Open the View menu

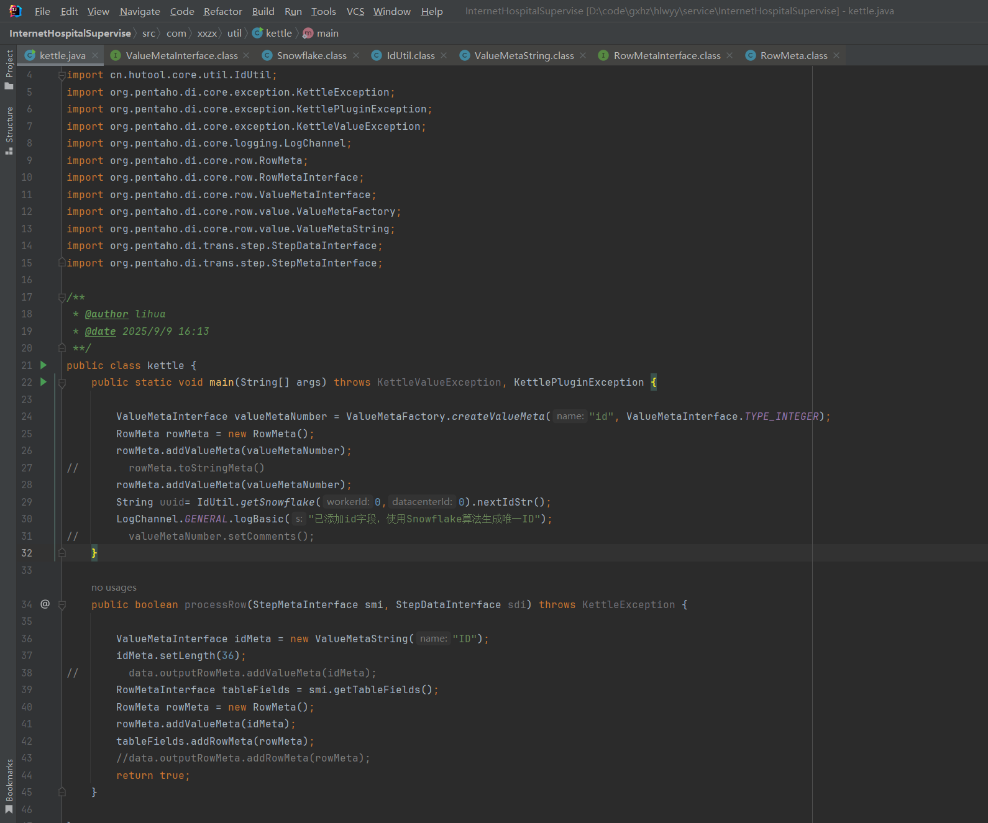pos(98,11)
